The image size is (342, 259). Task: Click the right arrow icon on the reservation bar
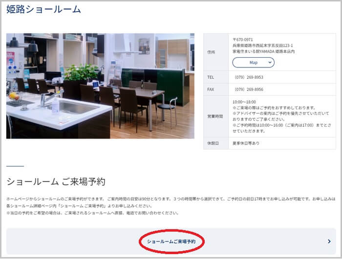329,241
